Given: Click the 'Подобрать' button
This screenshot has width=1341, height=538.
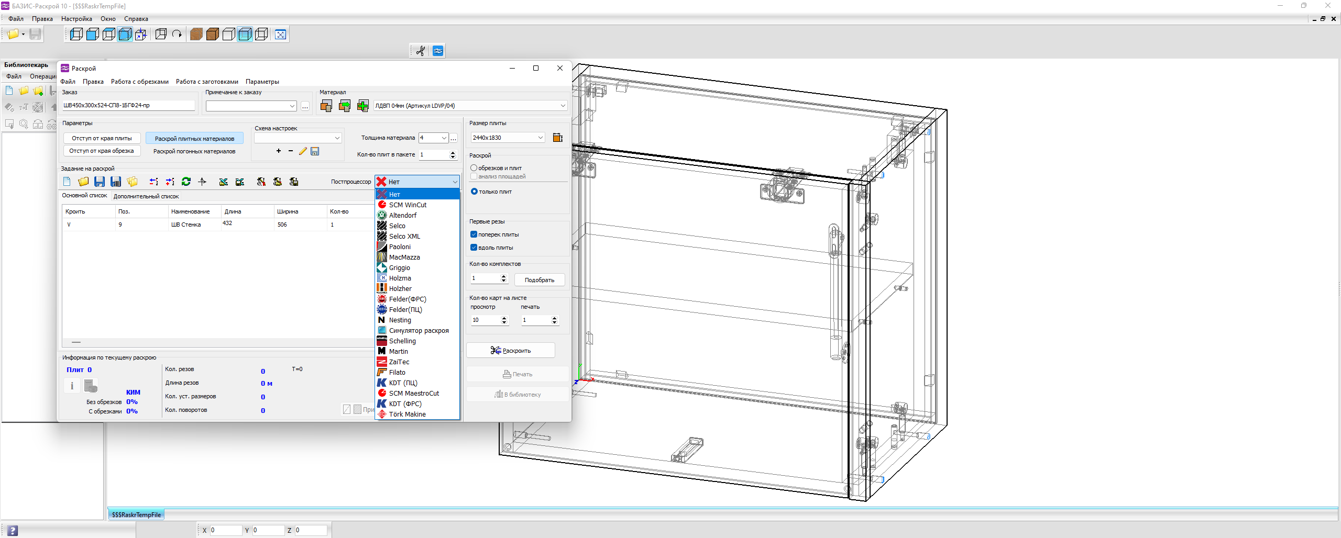Looking at the screenshot, I should click(539, 280).
